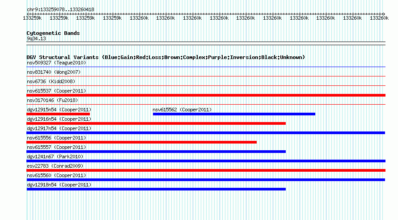Click the red bar of nsv615556
This screenshot has width=398, height=220.
point(141,142)
